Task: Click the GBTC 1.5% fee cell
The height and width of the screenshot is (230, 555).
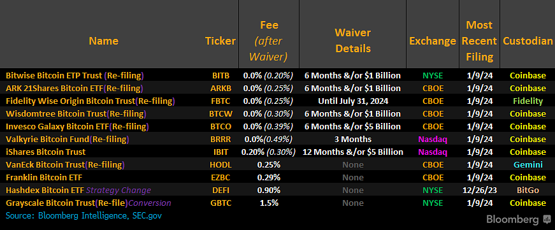Action: [x=269, y=203]
